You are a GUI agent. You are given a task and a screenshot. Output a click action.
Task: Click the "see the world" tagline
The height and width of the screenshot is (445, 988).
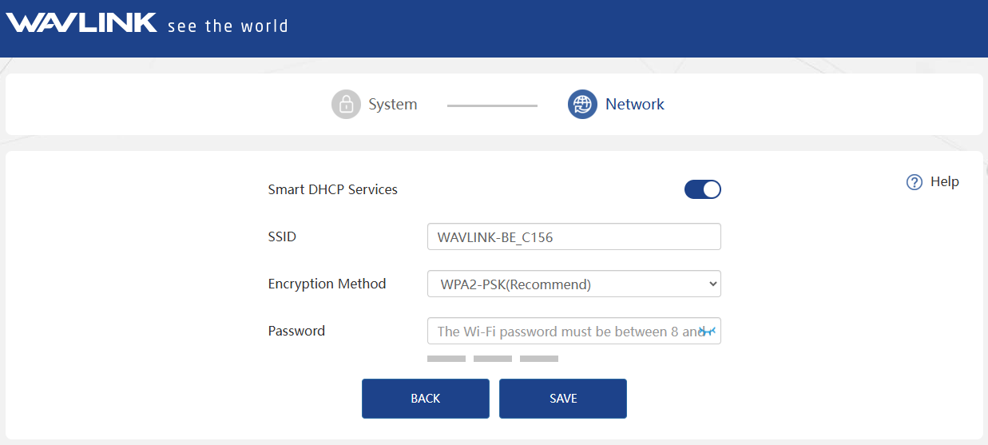coord(228,26)
